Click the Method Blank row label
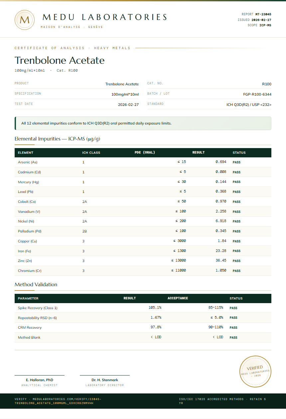Screen dimensions: 286x419 tap(29, 338)
